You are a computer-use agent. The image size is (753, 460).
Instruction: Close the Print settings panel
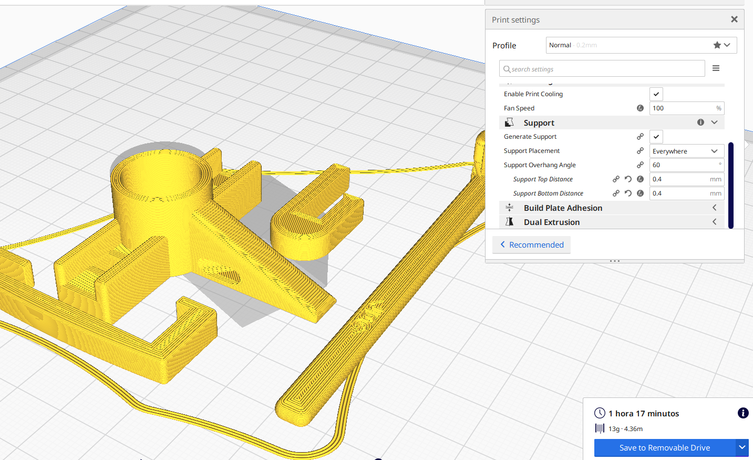click(x=734, y=19)
